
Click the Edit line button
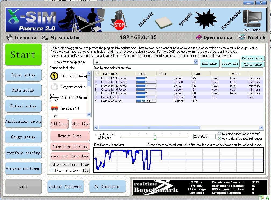tap(81, 124)
